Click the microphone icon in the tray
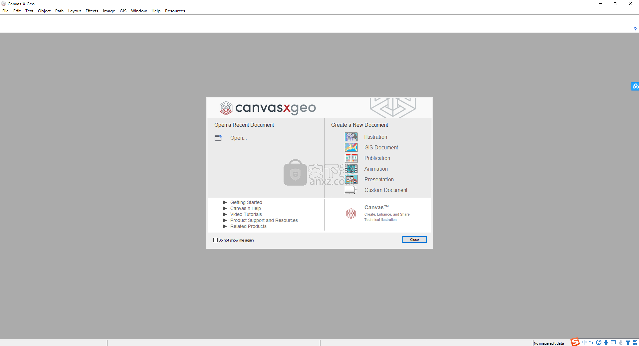The height and width of the screenshot is (346, 639). (x=606, y=342)
